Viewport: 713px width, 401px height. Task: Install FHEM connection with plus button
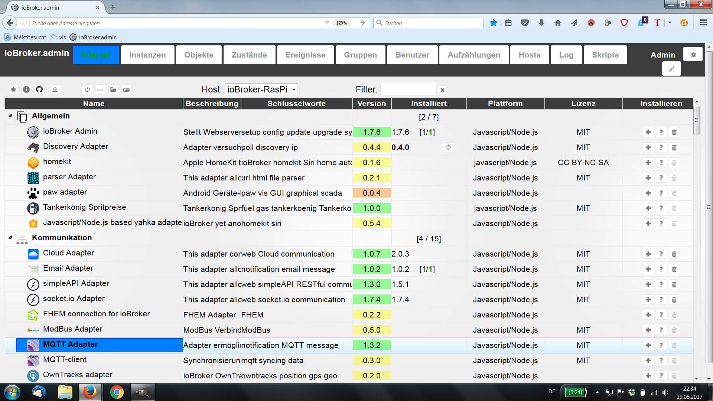(x=648, y=315)
